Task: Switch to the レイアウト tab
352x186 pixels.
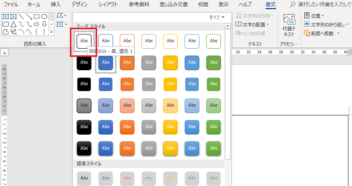Action: pyautogui.click(x=108, y=5)
